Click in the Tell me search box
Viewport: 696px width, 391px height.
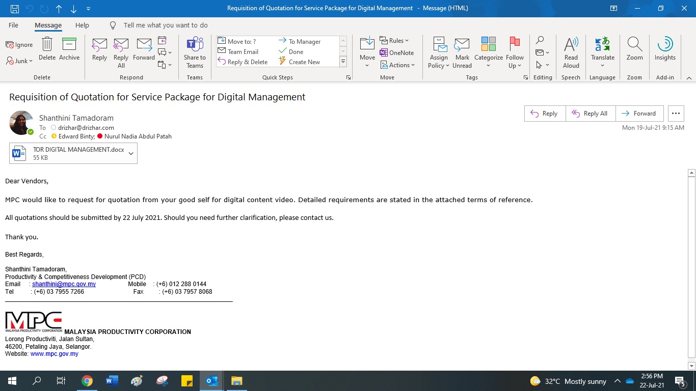[166, 25]
